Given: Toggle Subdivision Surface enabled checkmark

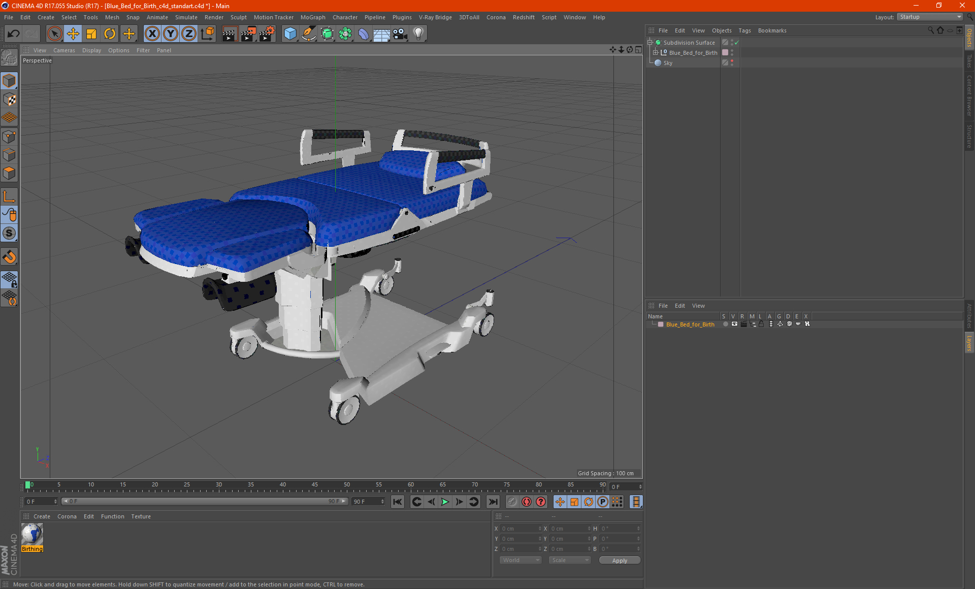Looking at the screenshot, I should coord(736,43).
